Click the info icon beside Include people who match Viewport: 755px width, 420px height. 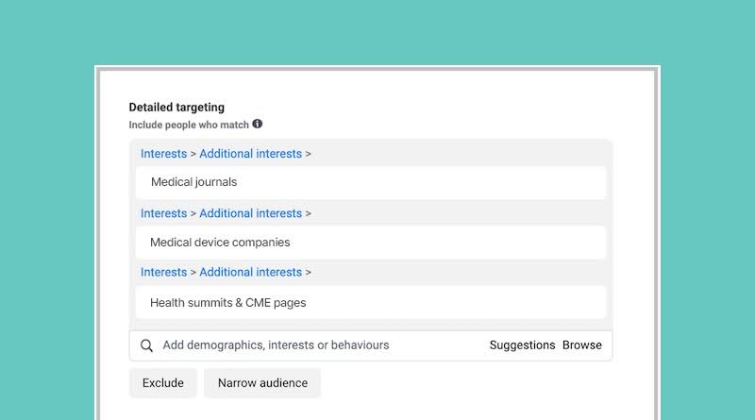pyautogui.click(x=258, y=124)
